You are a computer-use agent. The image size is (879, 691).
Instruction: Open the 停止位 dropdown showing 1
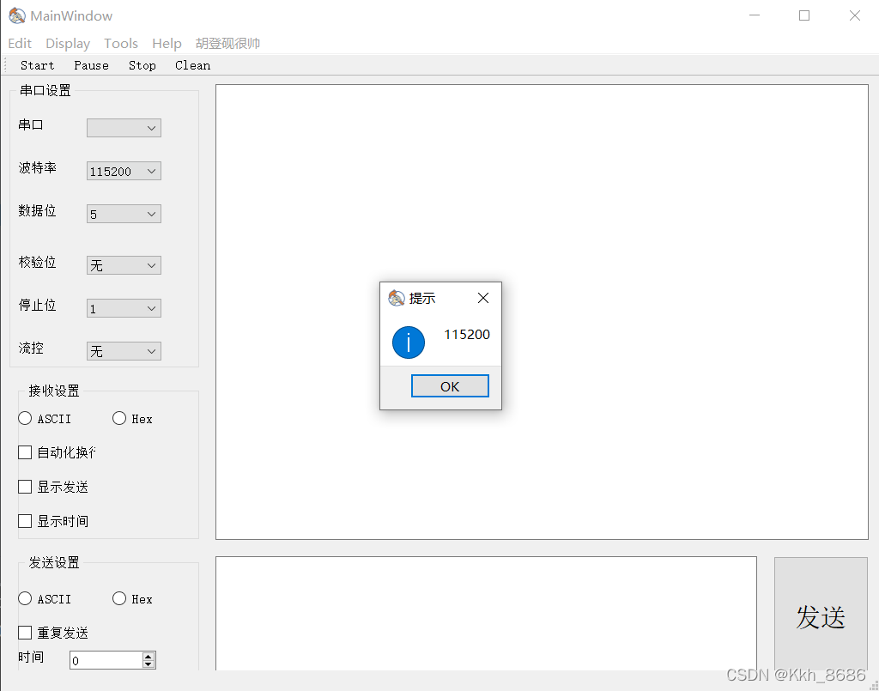coord(124,308)
